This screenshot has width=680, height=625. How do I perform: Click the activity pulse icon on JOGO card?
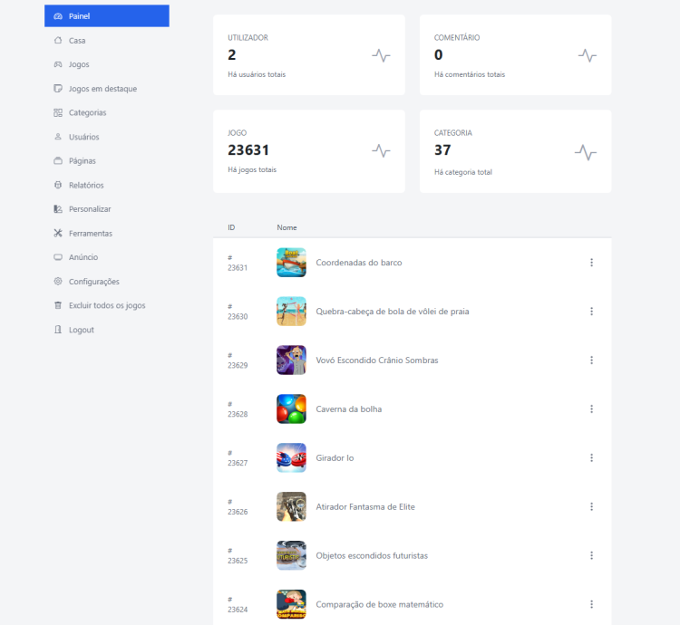pos(381,150)
